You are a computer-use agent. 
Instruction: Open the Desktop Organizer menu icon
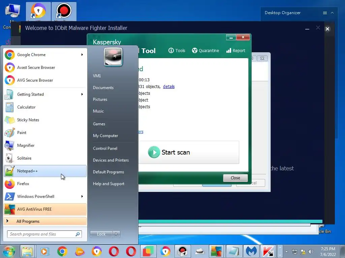325,13
